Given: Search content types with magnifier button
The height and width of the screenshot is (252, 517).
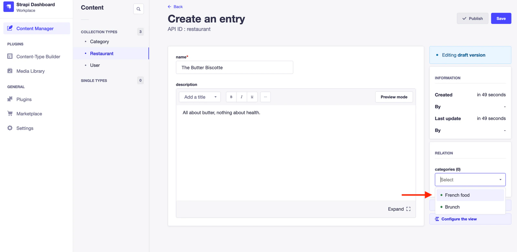Looking at the screenshot, I should pyautogui.click(x=139, y=9).
